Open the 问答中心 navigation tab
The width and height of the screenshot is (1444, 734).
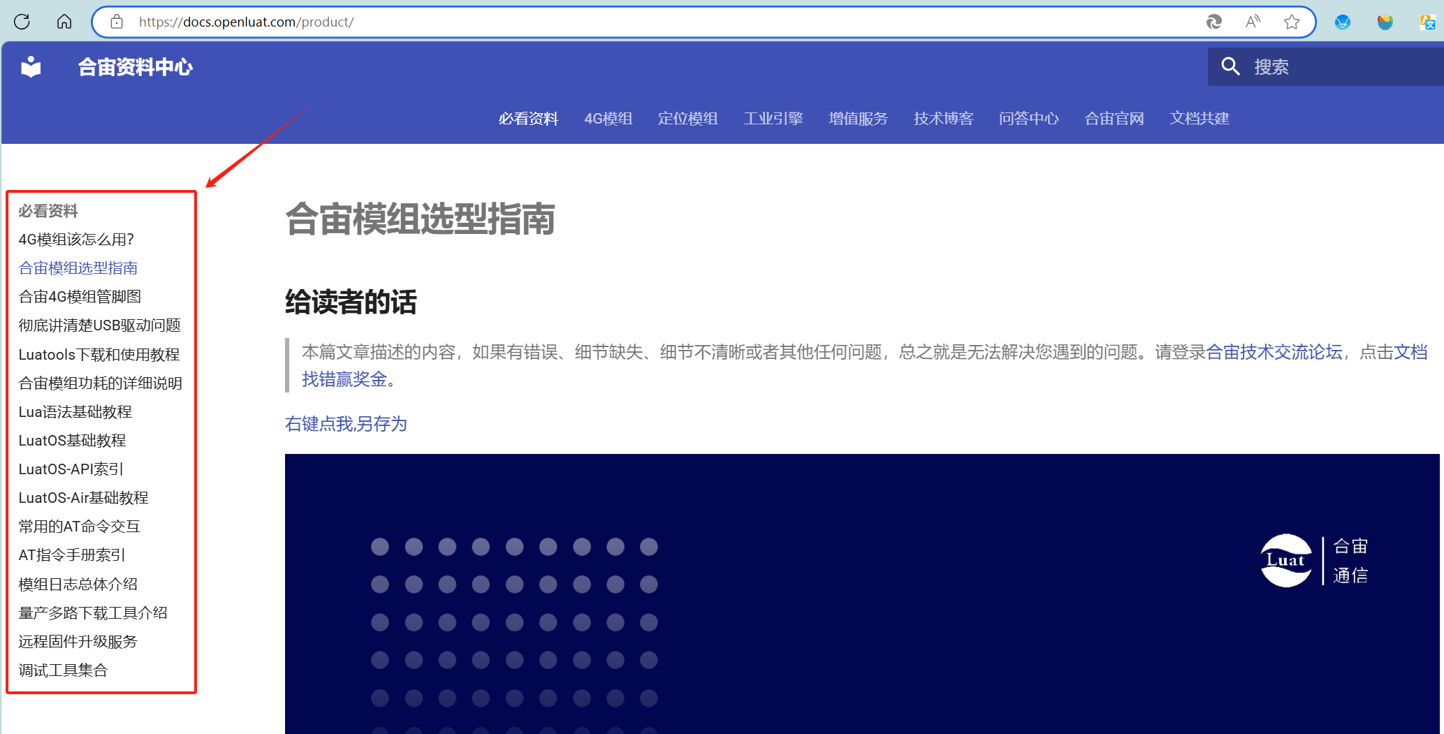1029,119
